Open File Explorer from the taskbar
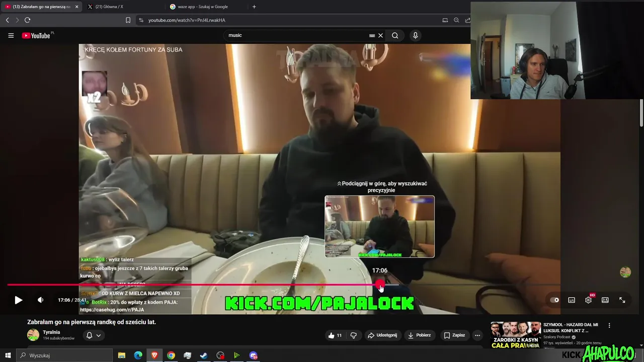 [x=122, y=355]
